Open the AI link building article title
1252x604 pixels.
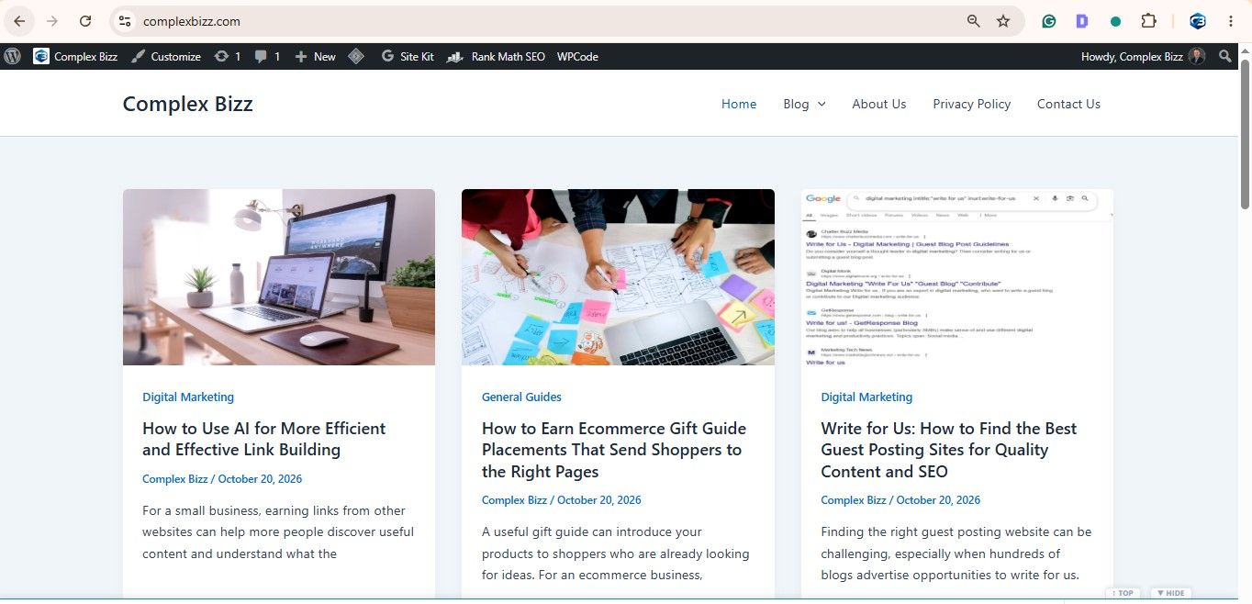[x=264, y=439]
